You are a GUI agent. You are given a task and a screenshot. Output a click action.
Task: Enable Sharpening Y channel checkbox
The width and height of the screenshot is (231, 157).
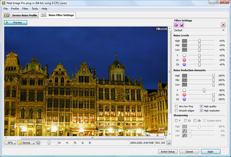click(x=176, y=121)
